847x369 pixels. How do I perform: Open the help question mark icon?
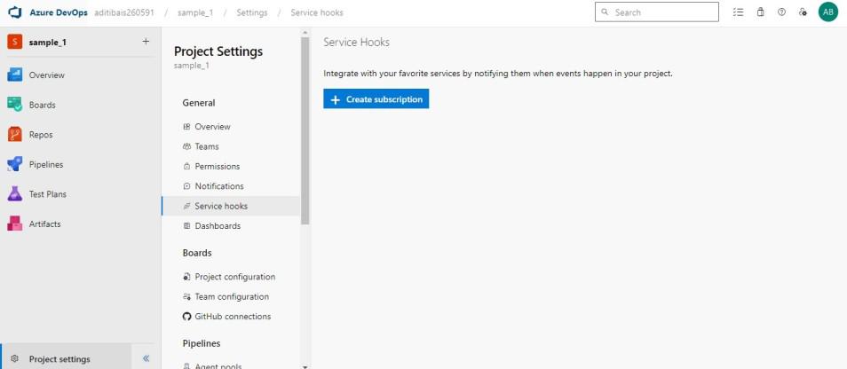tap(781, 12)
